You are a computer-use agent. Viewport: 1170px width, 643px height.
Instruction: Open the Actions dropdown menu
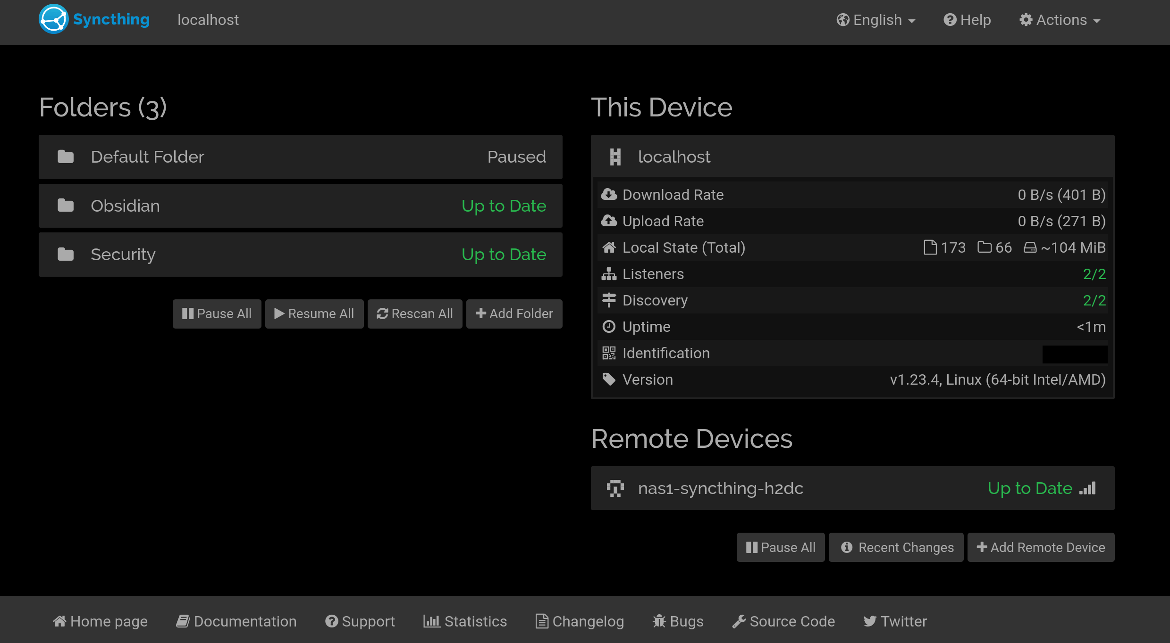(1061, 20)
